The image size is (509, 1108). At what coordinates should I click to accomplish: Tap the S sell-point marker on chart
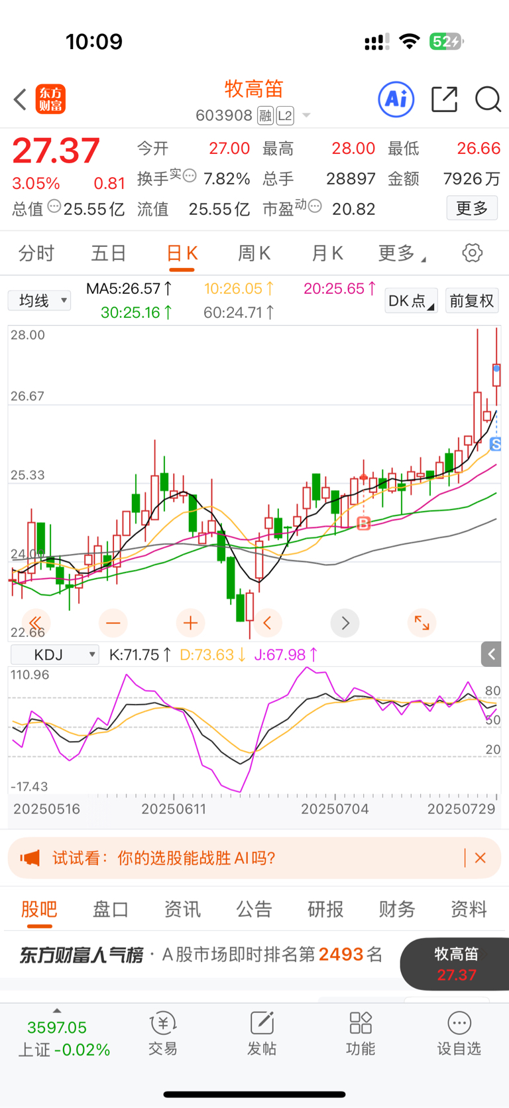coord(495,444)
